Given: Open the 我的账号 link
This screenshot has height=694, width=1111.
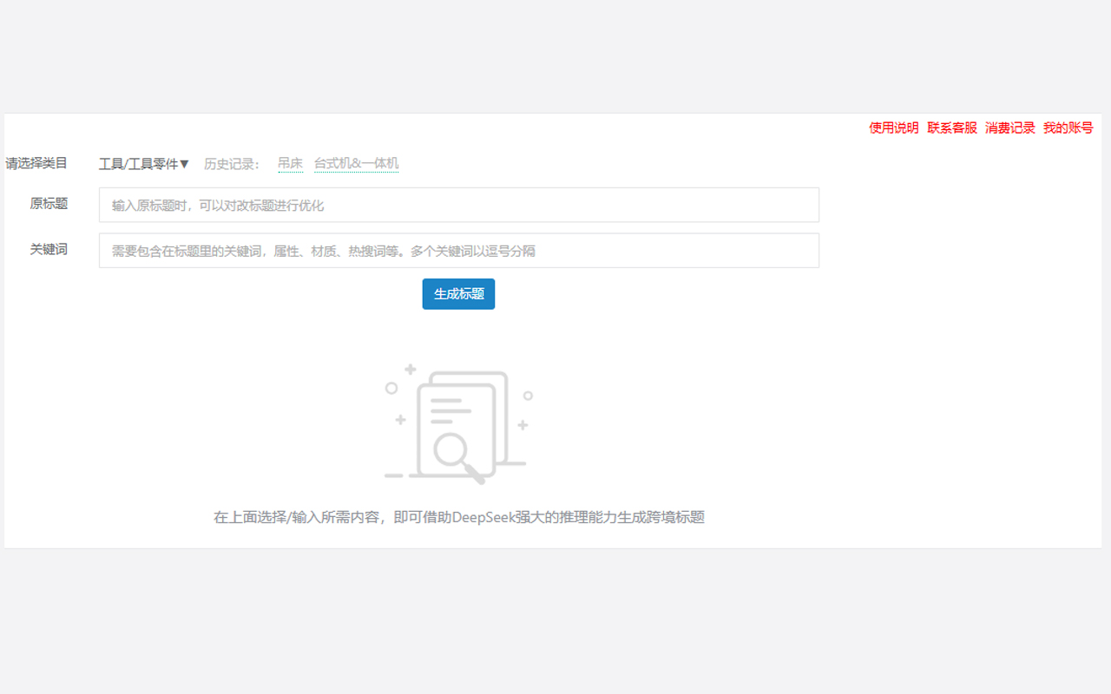Looking at the screenshot, I should point(1068,128).
